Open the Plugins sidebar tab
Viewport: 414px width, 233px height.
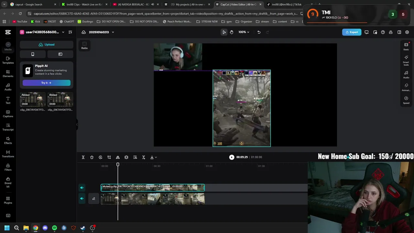coord(8,200)
